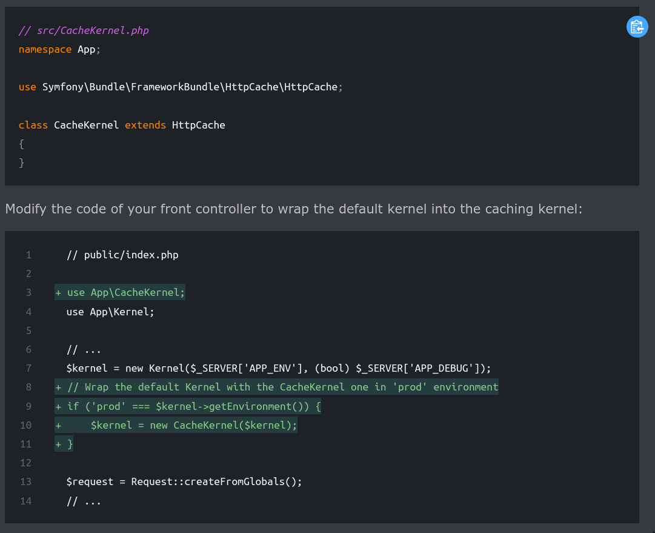655x533 pixels.
Task: Click the '// ...' comment on line 6
Action: [x=84, y=349]
